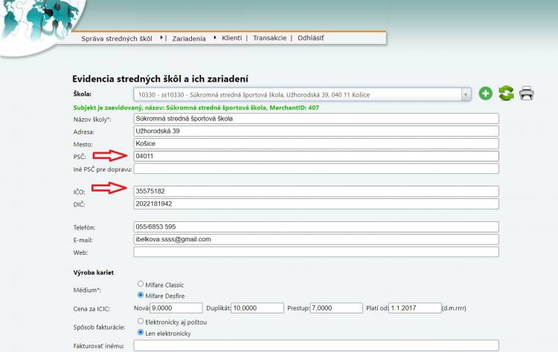Click the green refresh arrows icon
The height and width of the screenshot is (352, 558).
coord(506,94)
